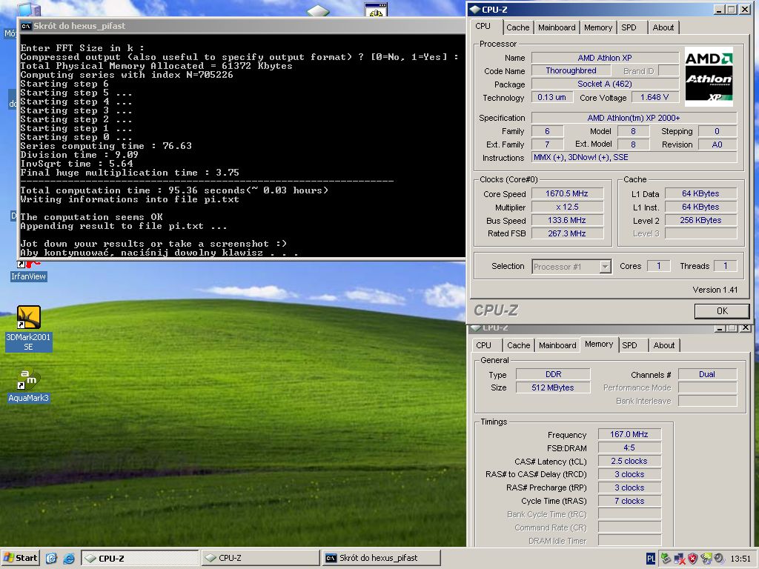The height and width of the screenshot is (569, 759).
Task: Open the red Security Center shield icon
Action: 693,559
